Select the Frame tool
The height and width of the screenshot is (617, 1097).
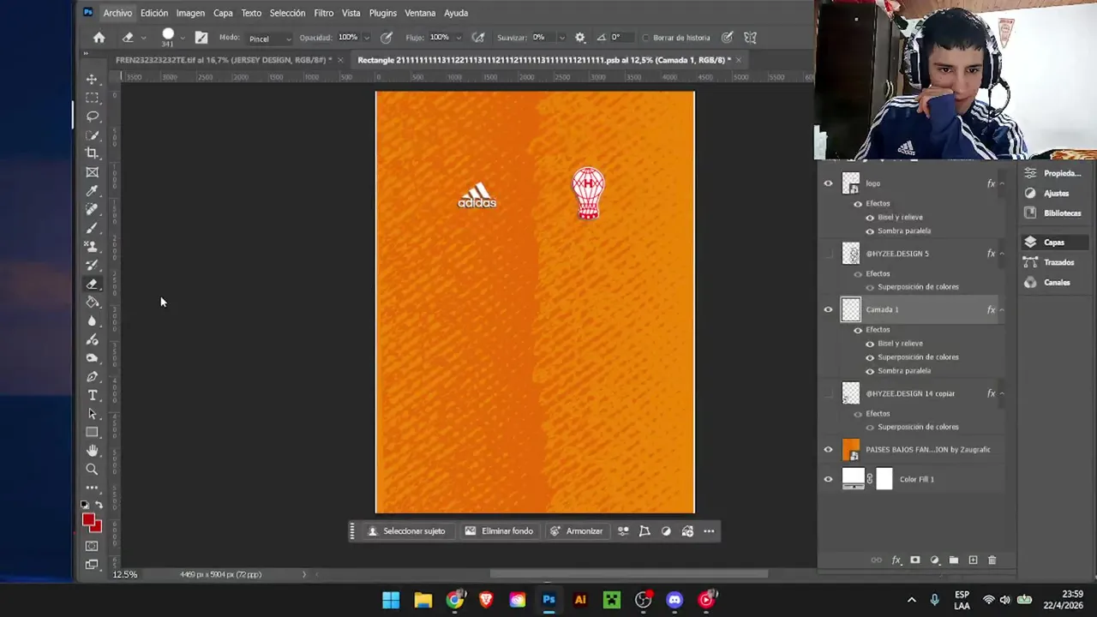(92, 172)
